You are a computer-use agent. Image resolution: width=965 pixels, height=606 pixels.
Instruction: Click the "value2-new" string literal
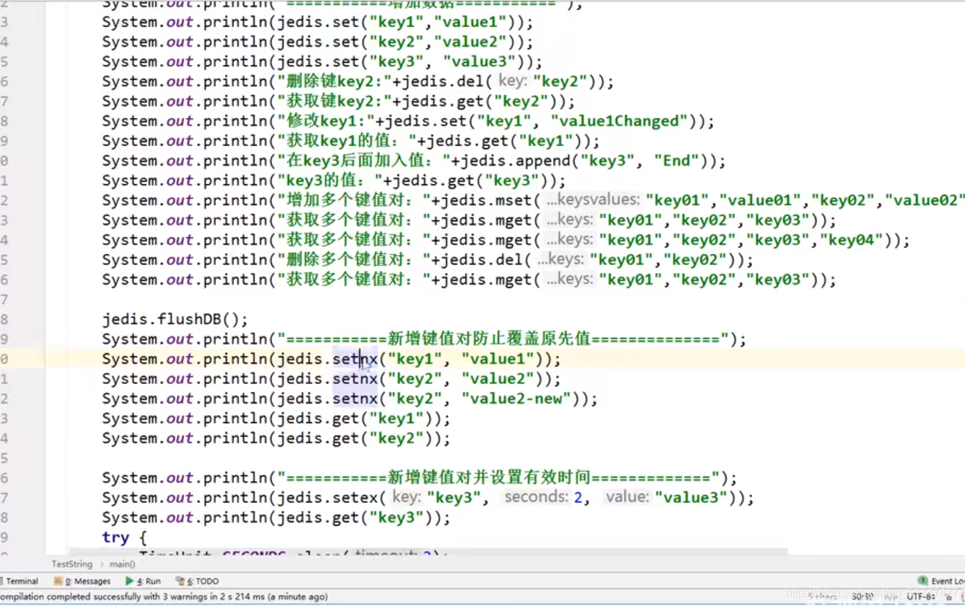pyautogui.click(x=516, y=399)
